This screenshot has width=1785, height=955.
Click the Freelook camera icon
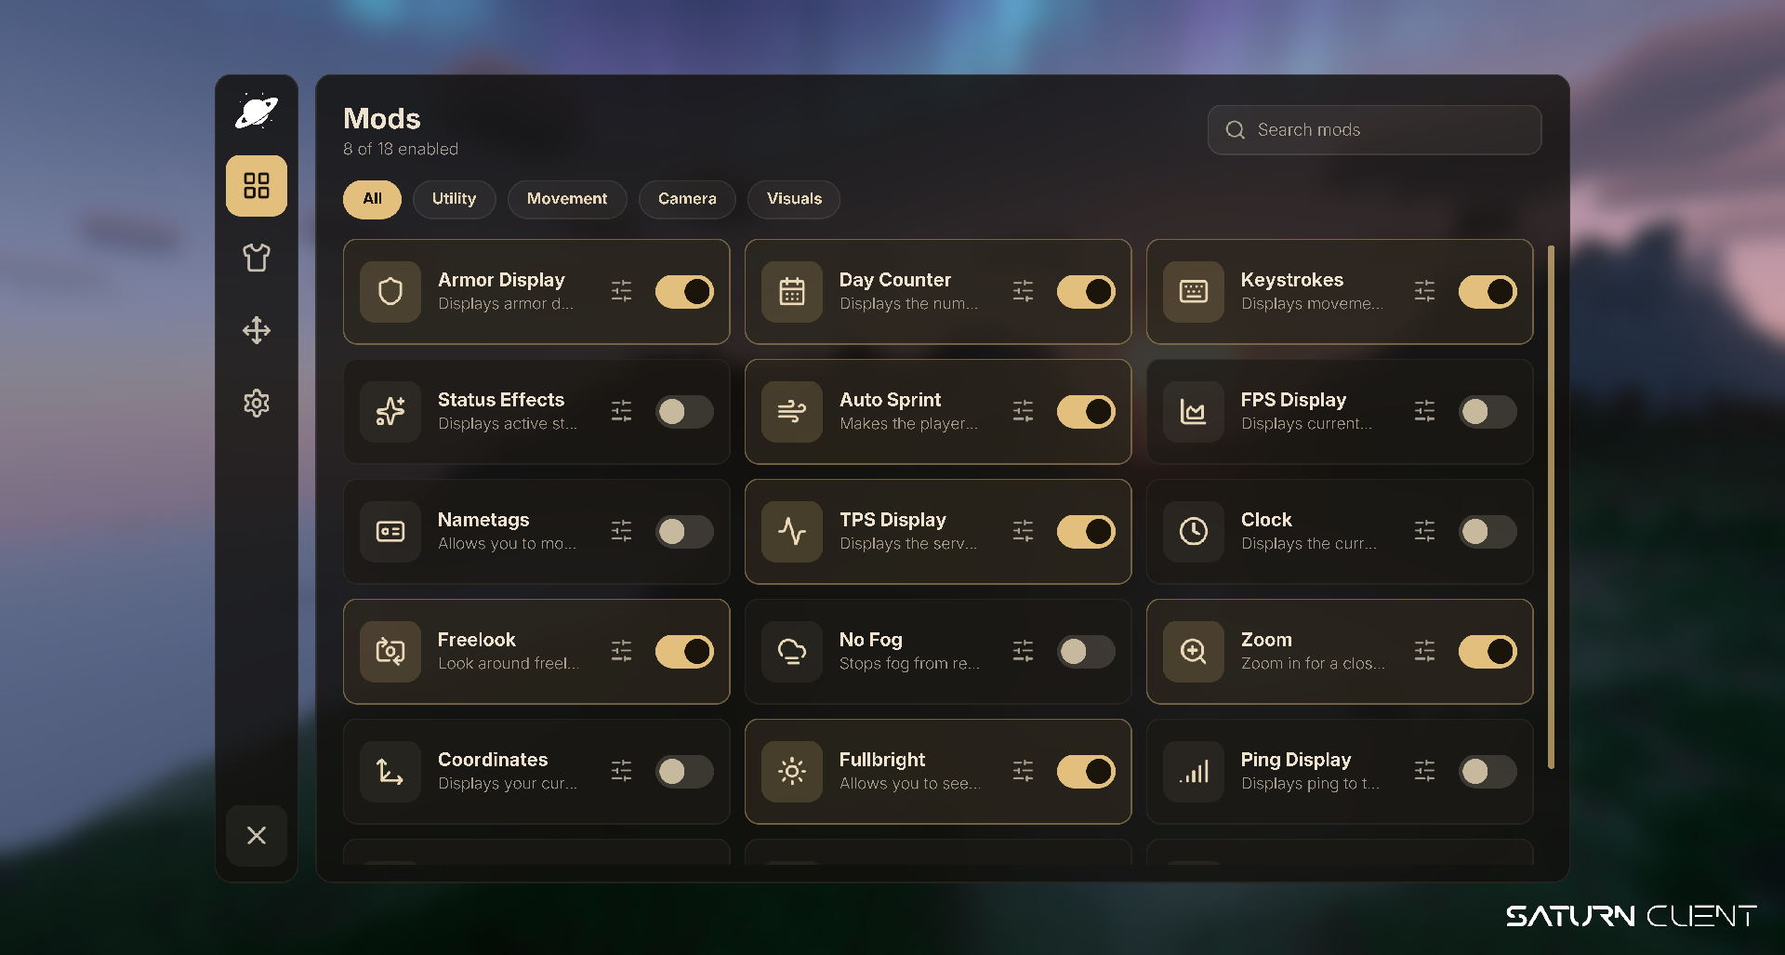390,652
